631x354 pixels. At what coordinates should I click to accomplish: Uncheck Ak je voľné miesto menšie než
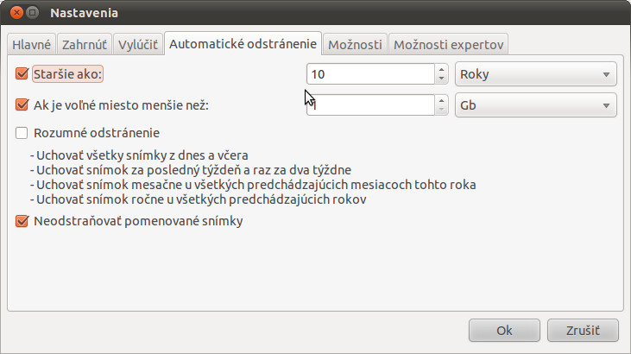pos(22,105)
